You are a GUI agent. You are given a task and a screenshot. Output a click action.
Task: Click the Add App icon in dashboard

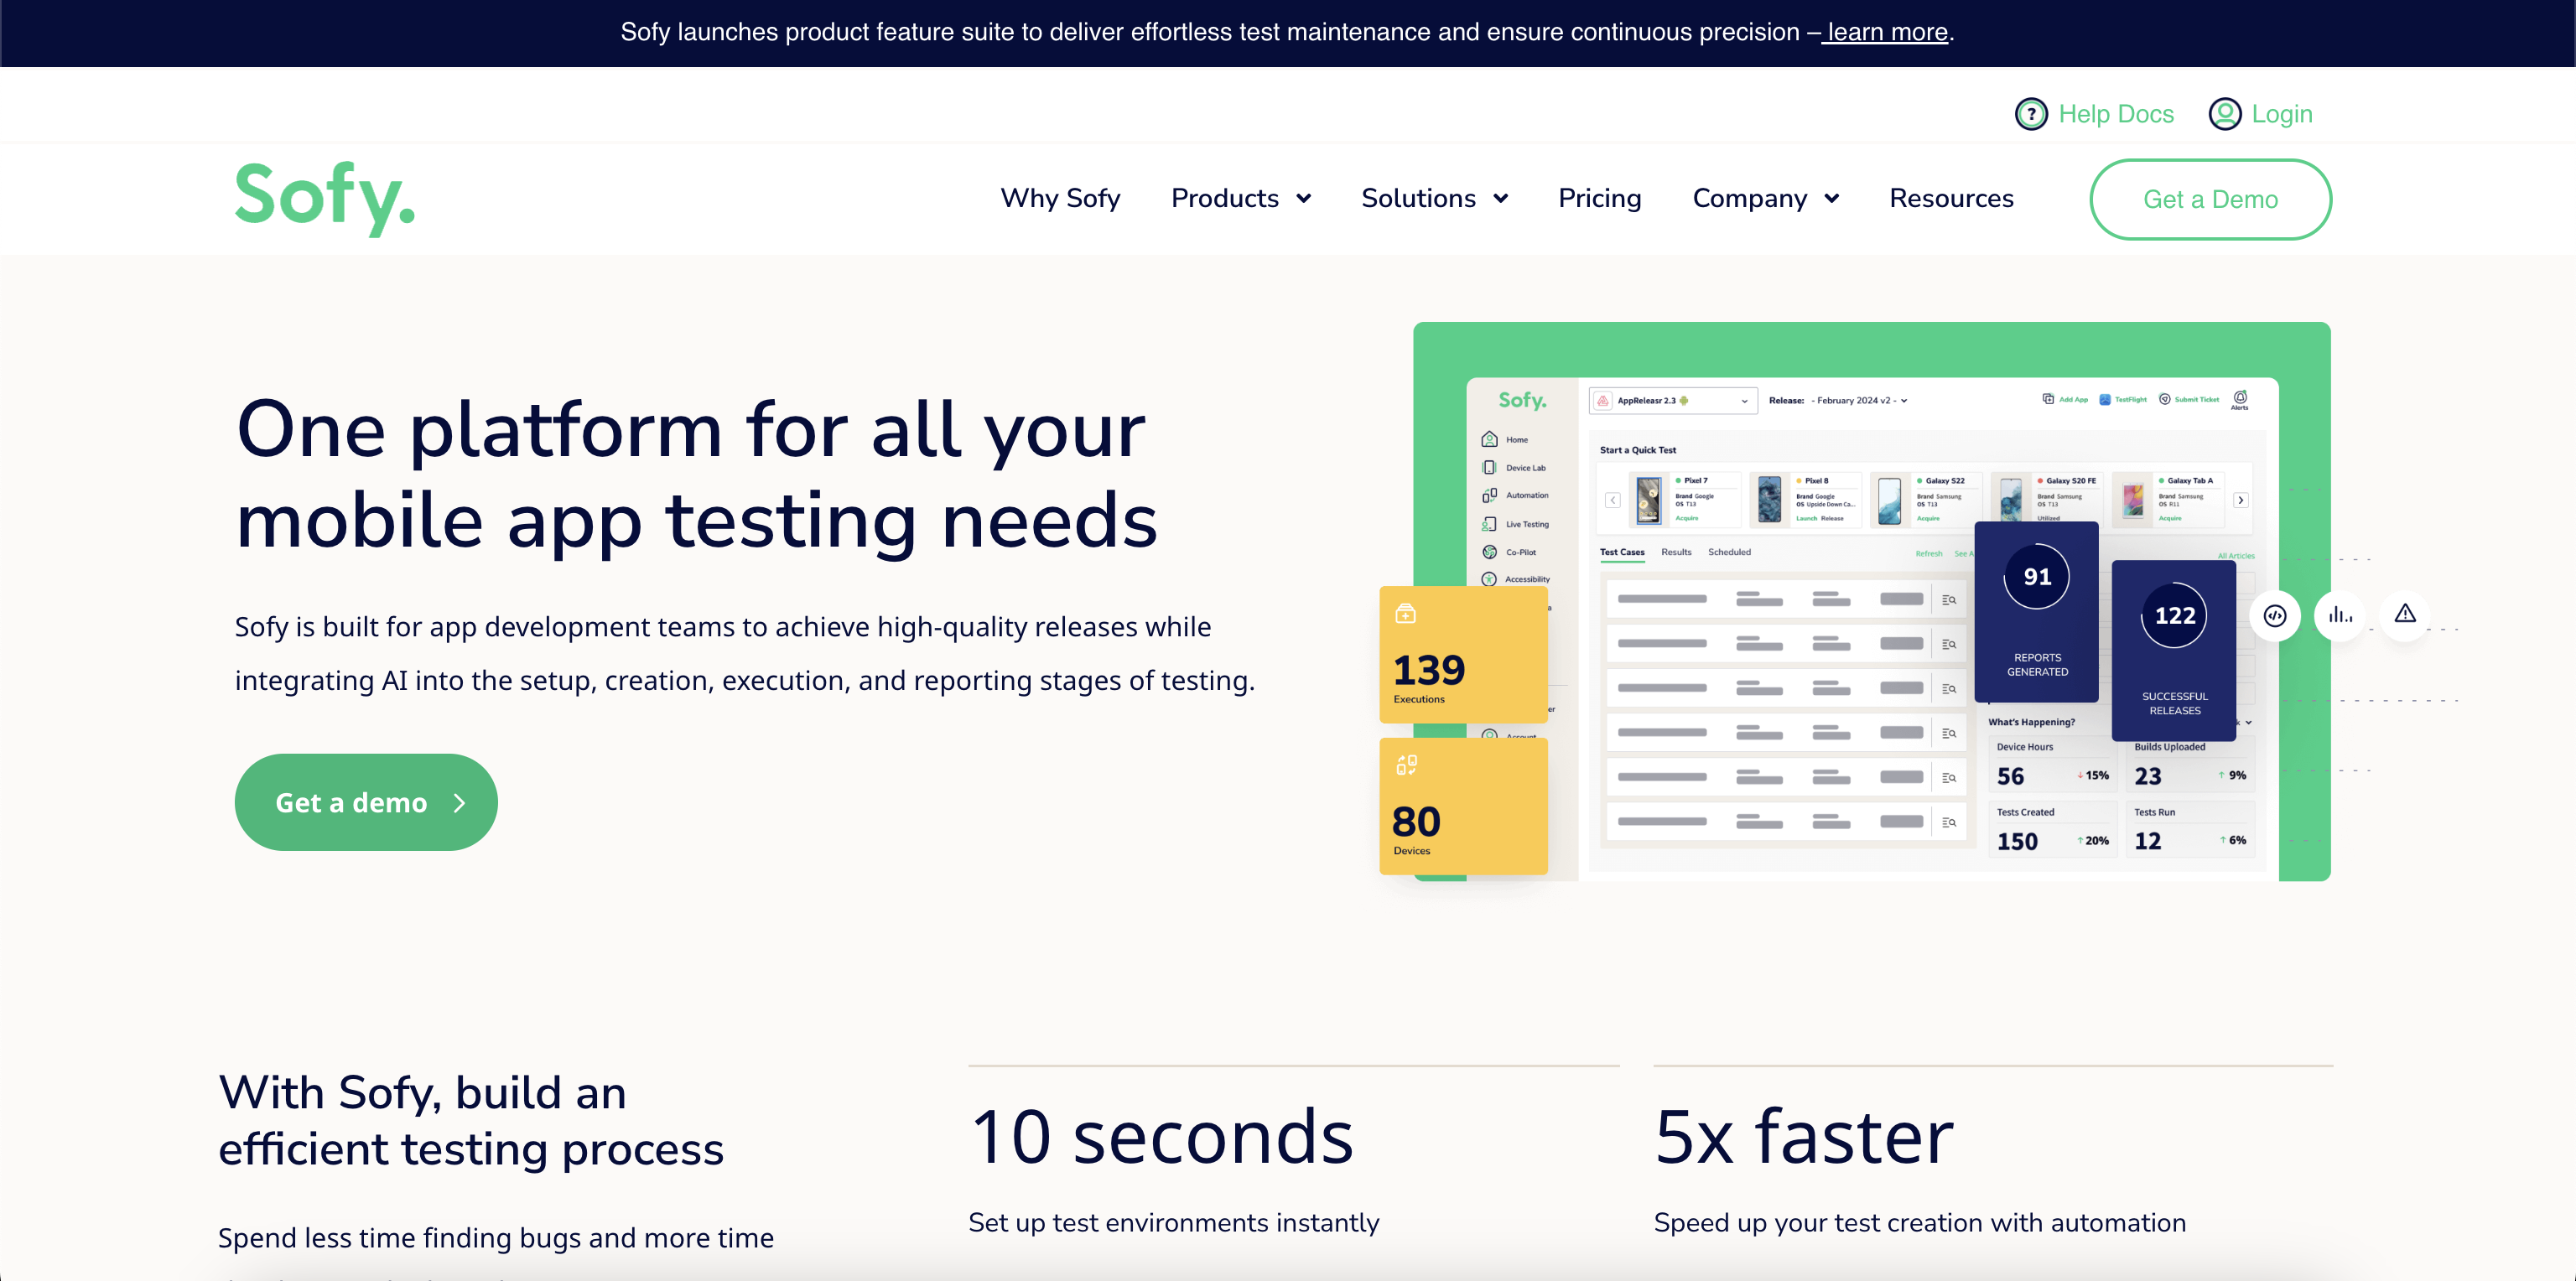2048,399
